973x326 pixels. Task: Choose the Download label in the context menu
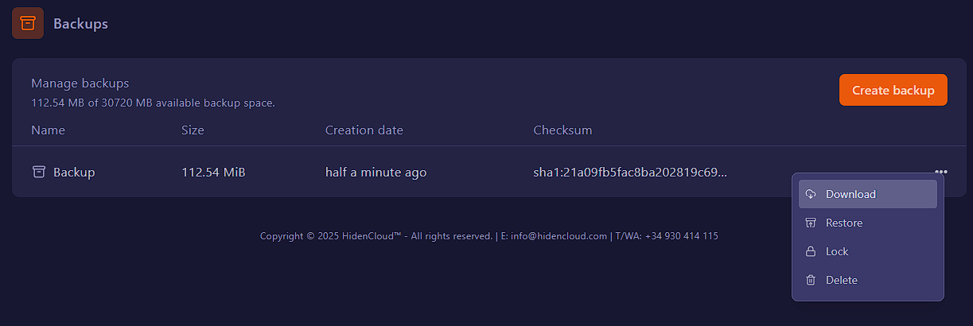pyautogui.click(x=850, y=194)
